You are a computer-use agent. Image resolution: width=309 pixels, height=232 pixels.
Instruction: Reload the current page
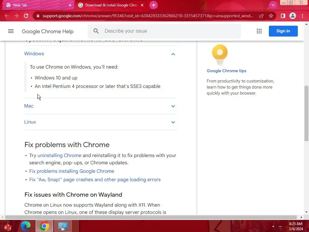pos(26,16)
